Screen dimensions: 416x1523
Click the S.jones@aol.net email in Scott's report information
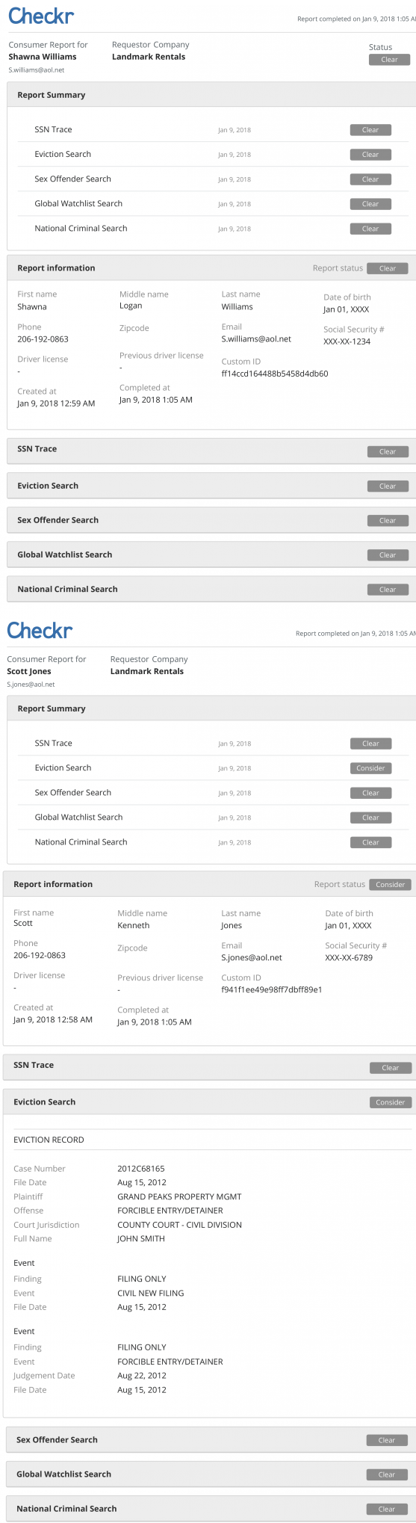[252, 957]
